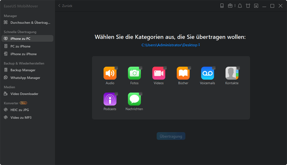Tick the checkbox on the Bücher tile

pos(189,68)
